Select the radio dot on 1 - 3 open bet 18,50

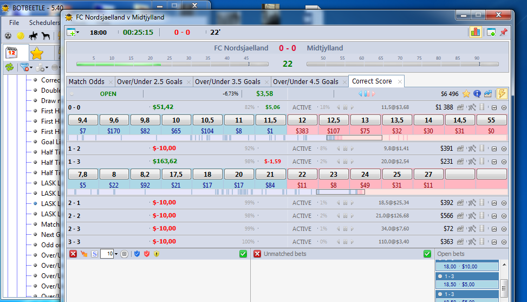tap(440, 276)
